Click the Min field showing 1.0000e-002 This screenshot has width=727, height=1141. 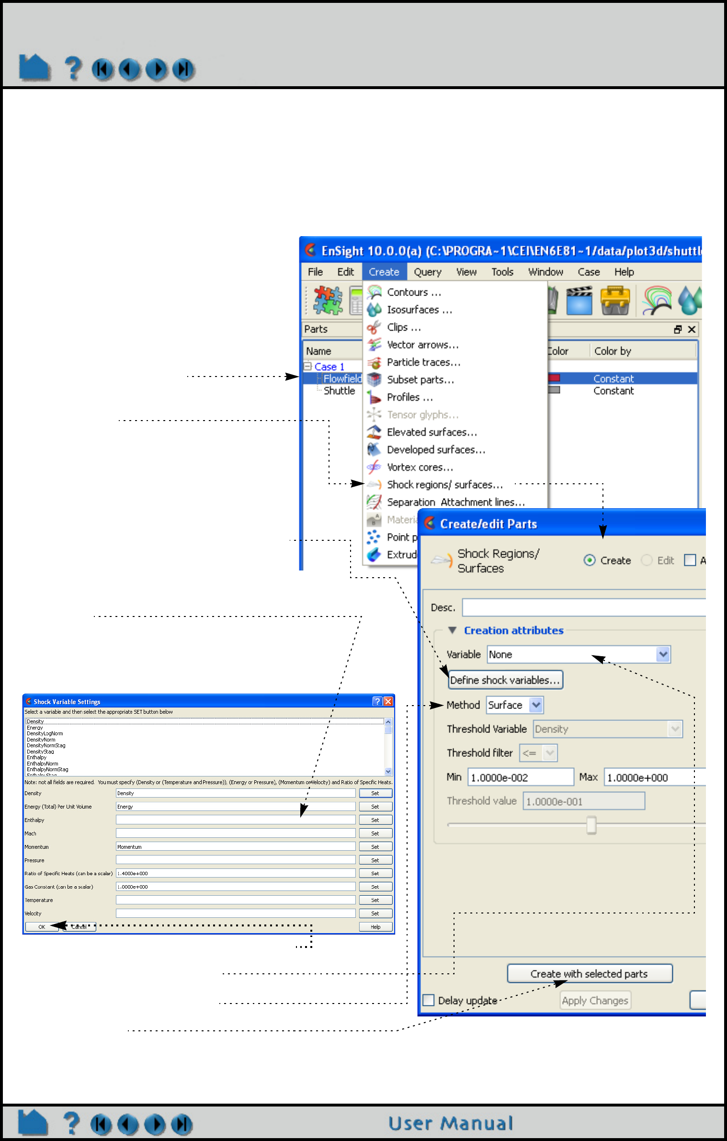pyautogui.click(x=521, y=777)
